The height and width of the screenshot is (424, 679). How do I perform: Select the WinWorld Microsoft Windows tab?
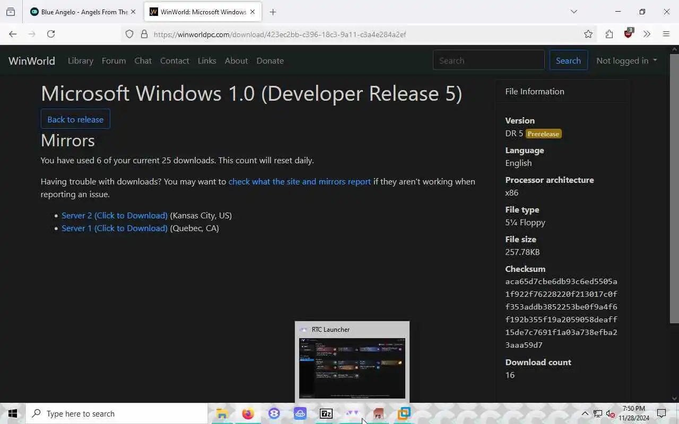click(202, 12)
